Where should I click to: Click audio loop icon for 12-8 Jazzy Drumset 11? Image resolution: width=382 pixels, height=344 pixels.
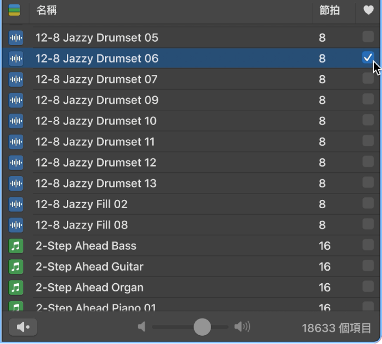pos(16,142)
